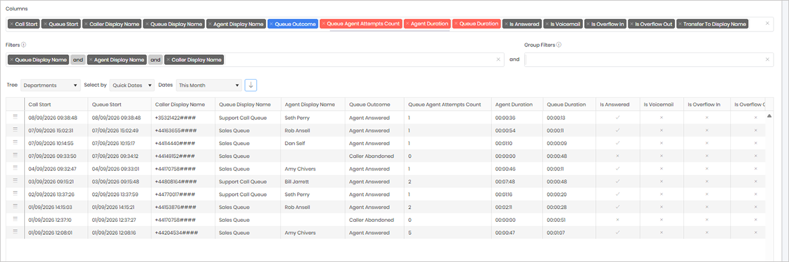The width and height of the screenshot is (789, 262).
Task: Open row menu for Dan Self call
Action: coord(15,143)
